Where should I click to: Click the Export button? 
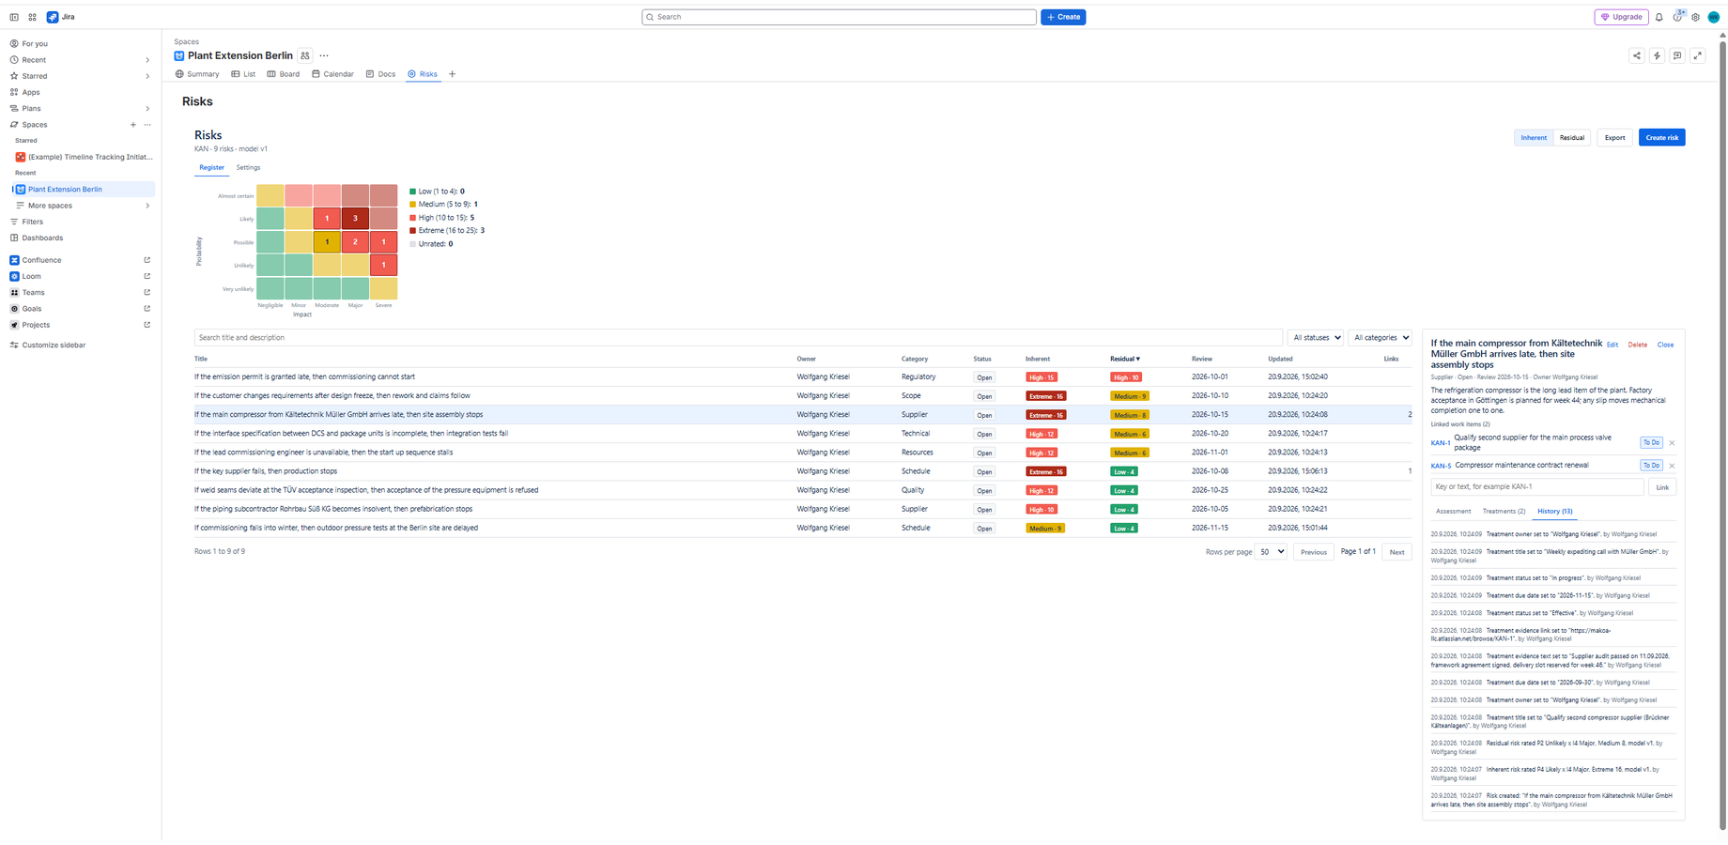coord(1614,137)
